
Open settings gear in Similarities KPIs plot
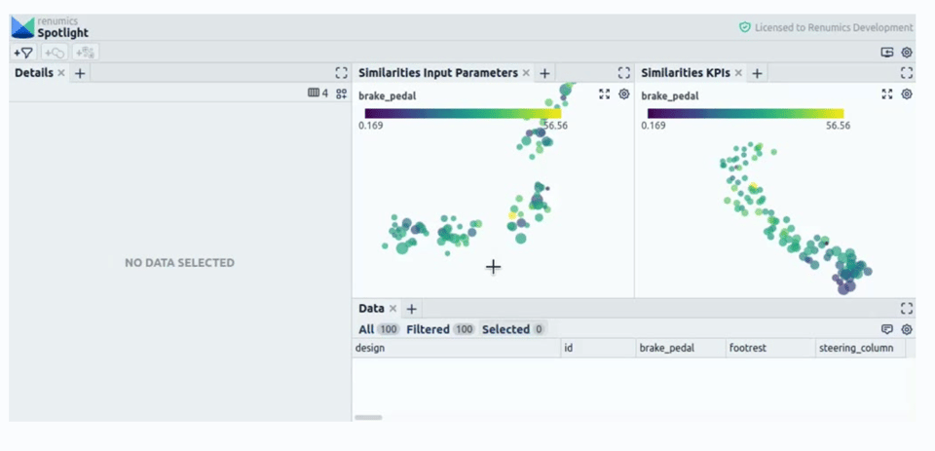click(907, 94)
